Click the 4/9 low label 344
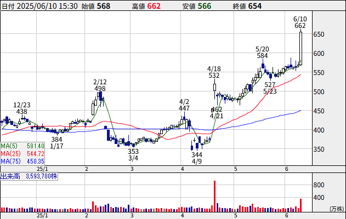Viewport: 346px width, 219px height. click(x=197, y=154)
